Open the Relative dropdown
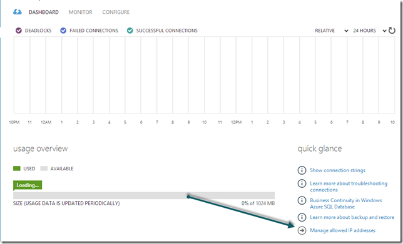Viewport: 403px width, 244px height. pyautogui.click(x=332, y=31)
